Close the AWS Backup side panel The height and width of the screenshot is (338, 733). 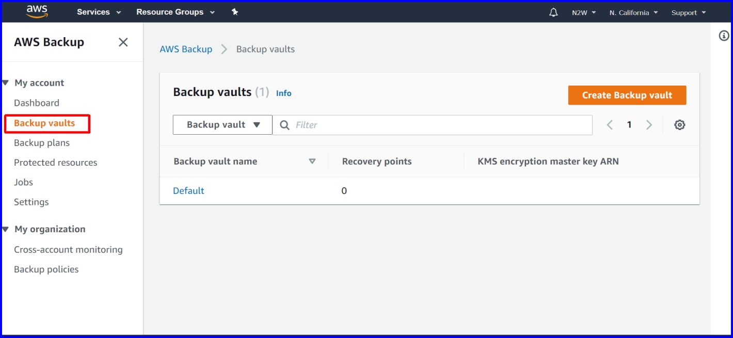tap(123, 42)
